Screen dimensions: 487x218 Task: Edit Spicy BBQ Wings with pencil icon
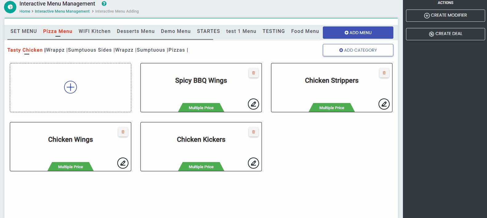click(254, 104)
